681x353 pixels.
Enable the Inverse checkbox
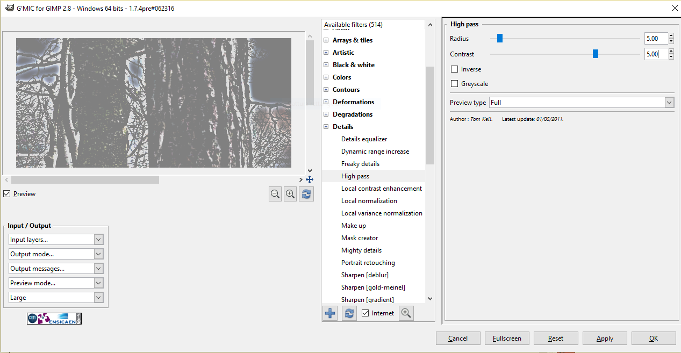tap(455, 69)
